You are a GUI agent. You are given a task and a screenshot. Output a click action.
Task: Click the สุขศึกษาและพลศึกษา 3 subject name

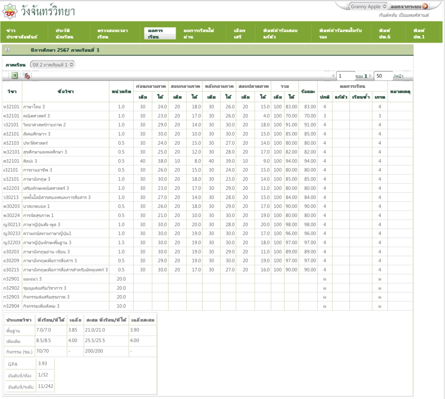[x=45, y=152]
